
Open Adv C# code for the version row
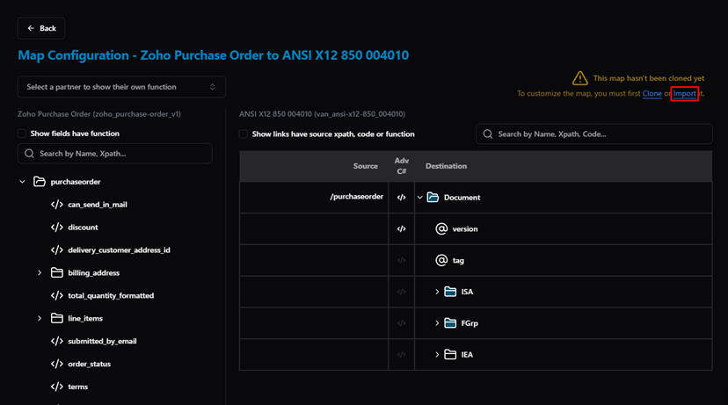point(401,228)
